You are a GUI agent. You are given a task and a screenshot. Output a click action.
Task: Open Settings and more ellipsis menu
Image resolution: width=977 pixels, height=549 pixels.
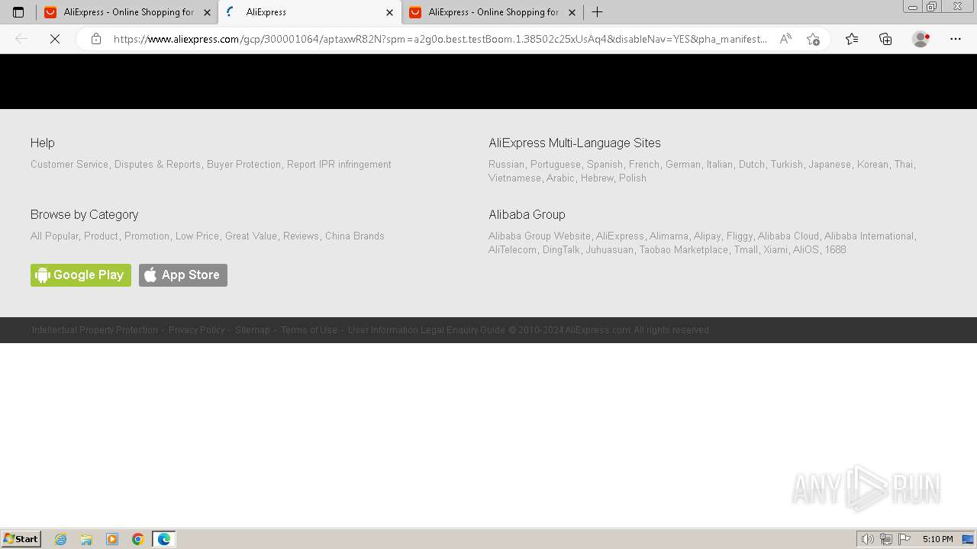coord(956,39)
